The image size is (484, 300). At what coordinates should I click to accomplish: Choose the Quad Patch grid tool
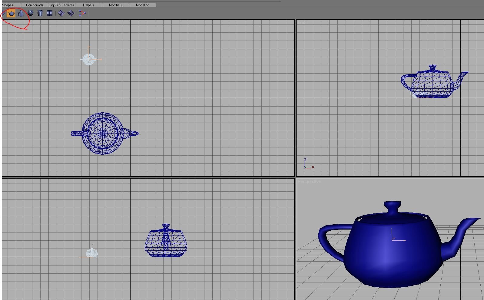click(61, 13)
